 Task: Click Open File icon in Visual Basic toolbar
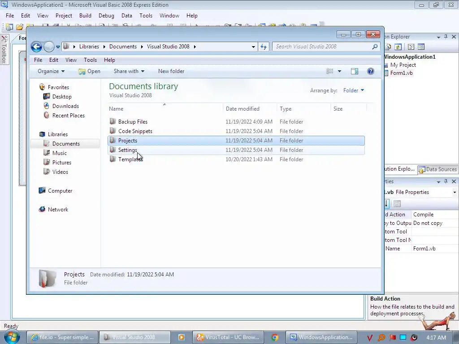20,27
